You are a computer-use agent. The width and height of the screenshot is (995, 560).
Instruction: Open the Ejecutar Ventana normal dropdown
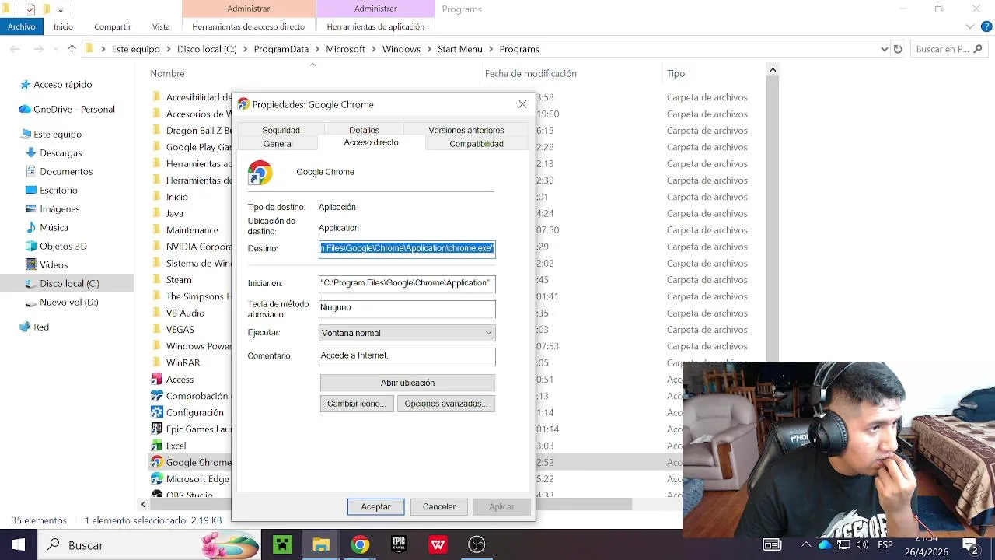407,333
